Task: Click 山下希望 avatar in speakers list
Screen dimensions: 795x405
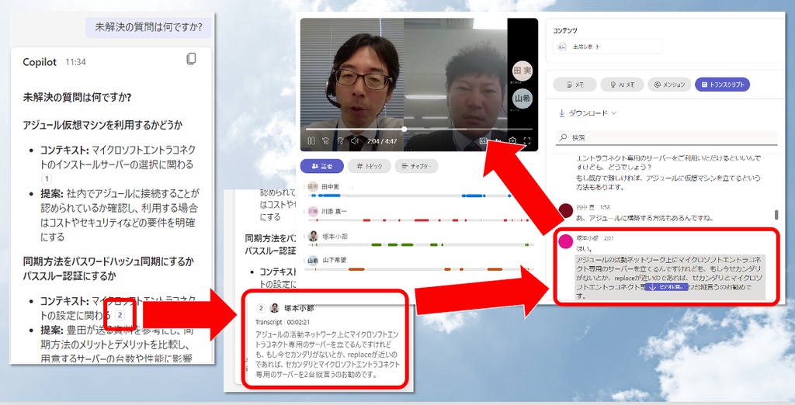Action: [313, 260]
